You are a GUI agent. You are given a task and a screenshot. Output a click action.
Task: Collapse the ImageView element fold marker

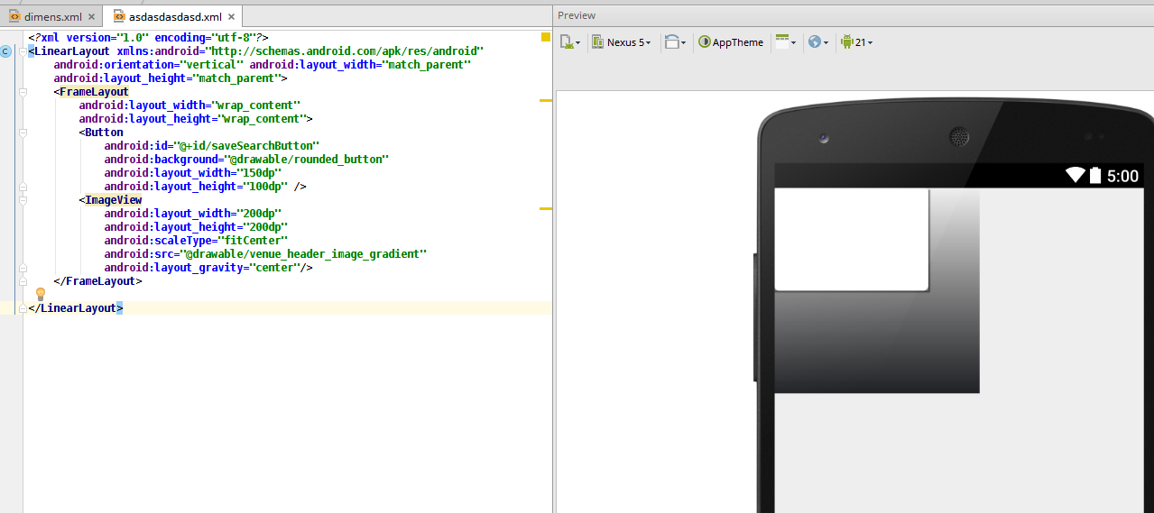tap(23, 200)
